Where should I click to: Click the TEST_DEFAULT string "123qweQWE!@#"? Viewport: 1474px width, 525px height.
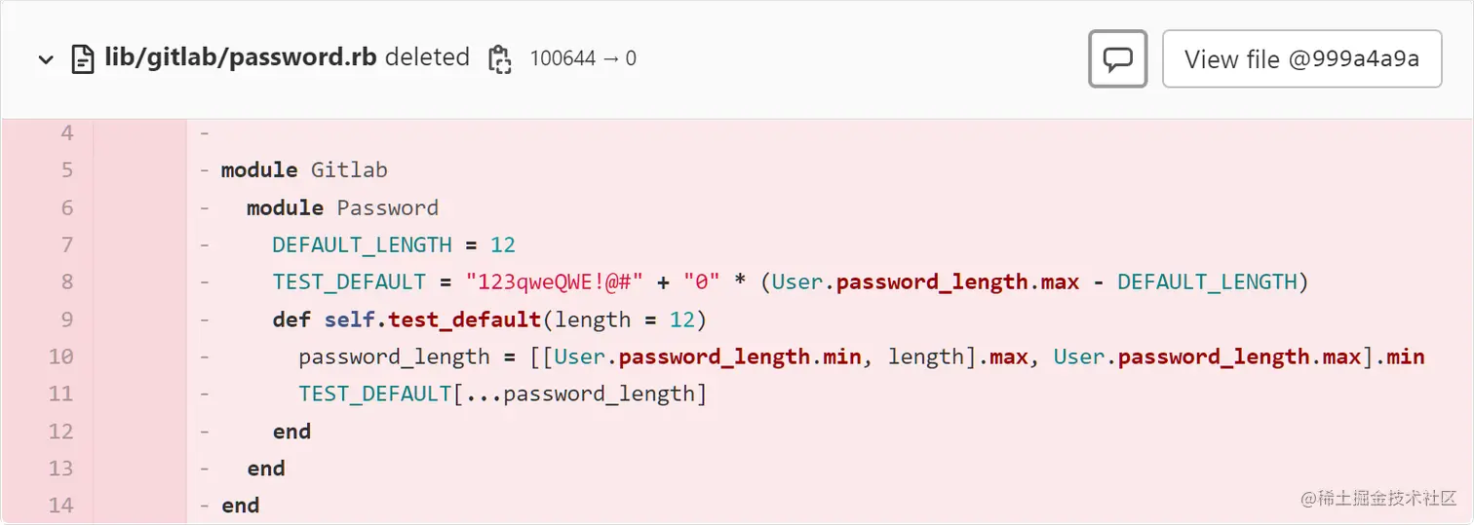click(x=554, y=282)
